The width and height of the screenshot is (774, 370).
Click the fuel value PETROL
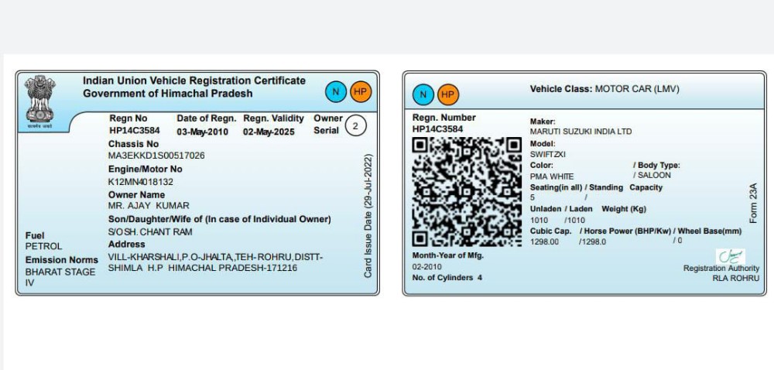(44, 246)
